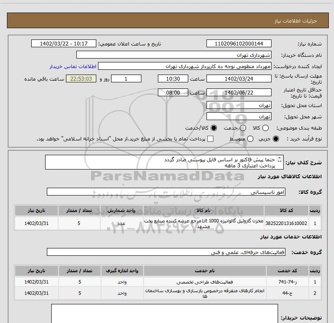Screen dimensions: 334x323
Task: Click the validity time field 08:00
Action: (173, 93)
